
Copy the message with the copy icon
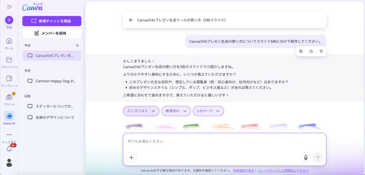click(301, 51)
